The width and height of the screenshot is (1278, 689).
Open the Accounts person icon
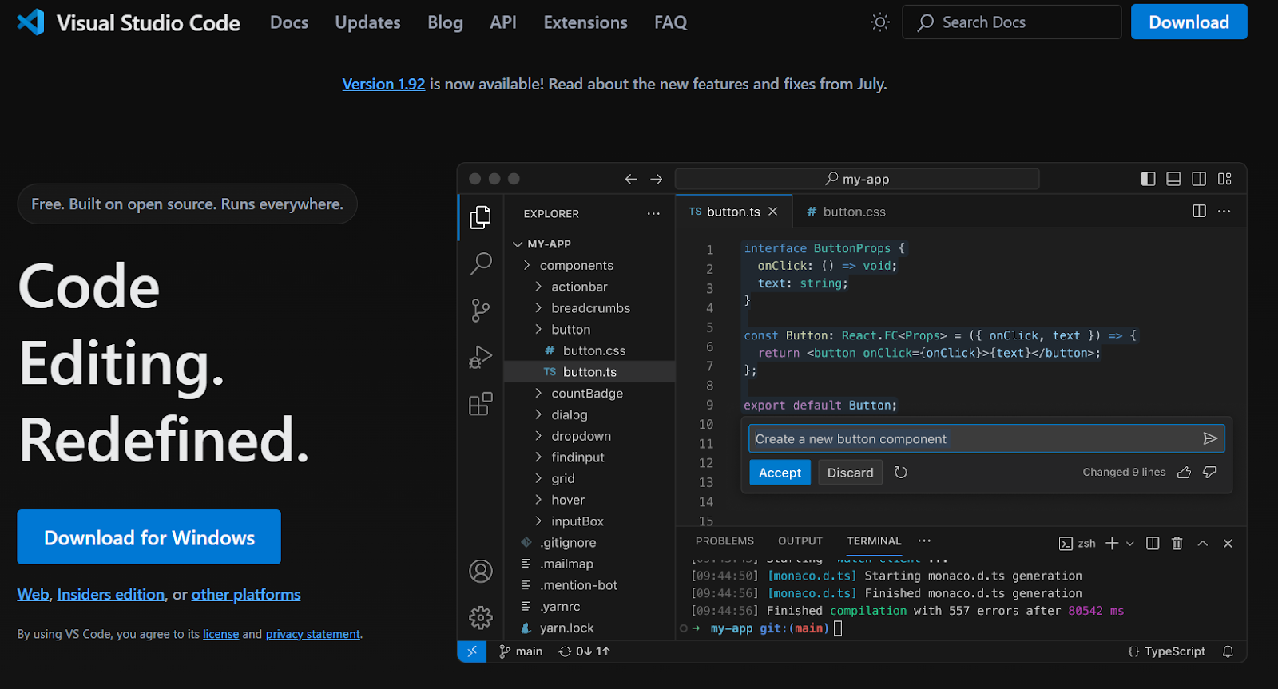481,571
